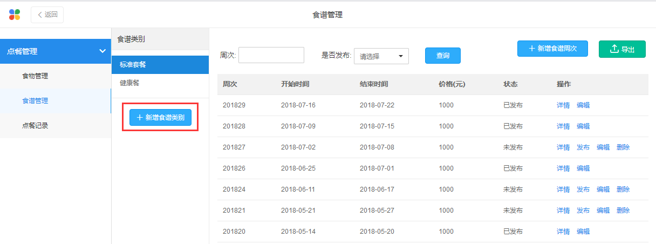The height and width of the screenshot is (244, 656).
Task: Select the 健康餐 category
Action: click(x=129, y=83)
